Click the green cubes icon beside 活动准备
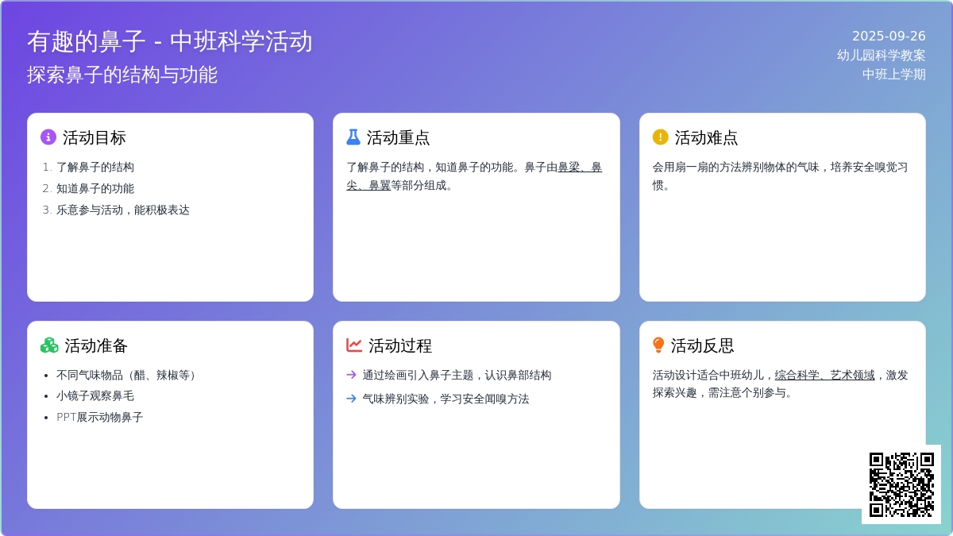953x536 pixels. 49,345
